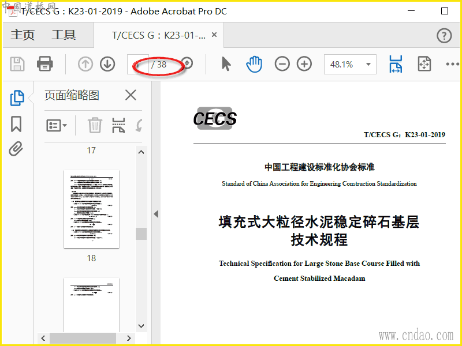This screenshot has width=462, height=346.
Task: Close the 页面缩略图 panel
Action: (131, 95)
